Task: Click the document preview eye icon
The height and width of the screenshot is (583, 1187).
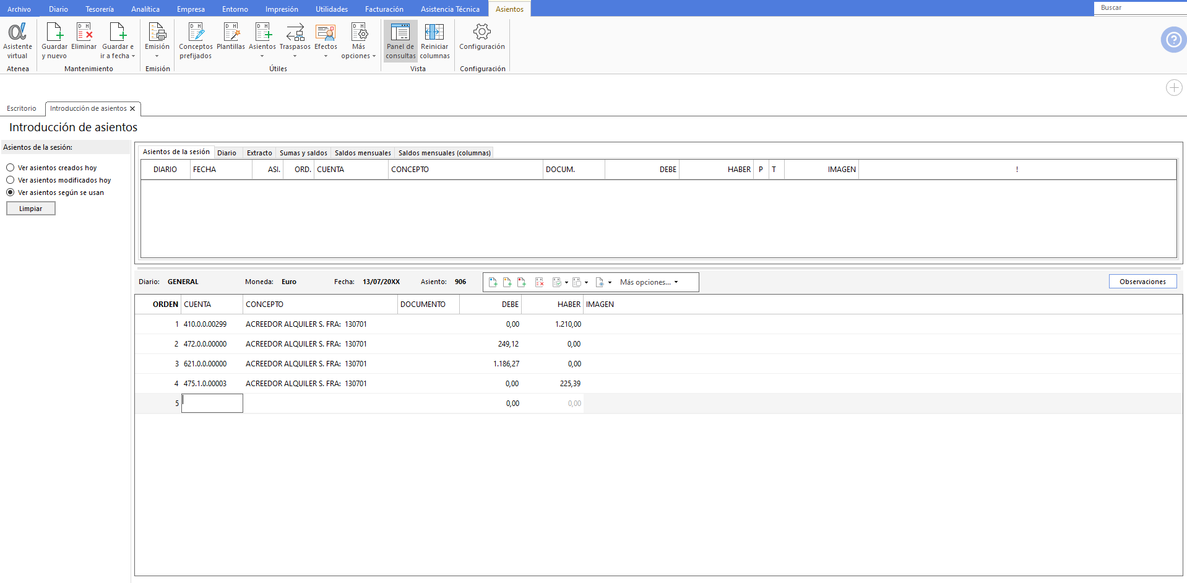Action: point(600,282)
